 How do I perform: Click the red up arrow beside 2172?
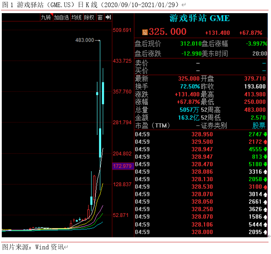tap(265, 142)
